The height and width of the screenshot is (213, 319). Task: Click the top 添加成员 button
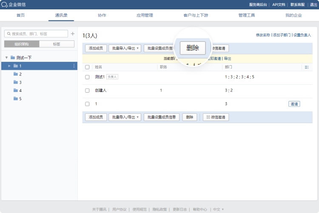coord(96,49)
